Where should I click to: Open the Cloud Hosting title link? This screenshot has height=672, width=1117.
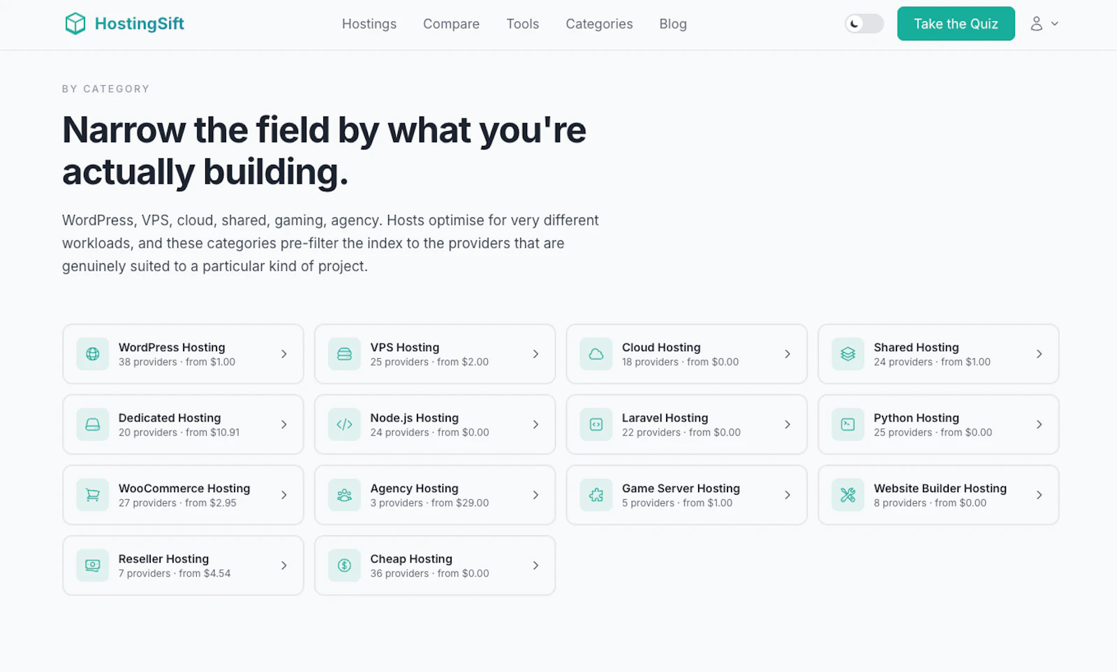(661, 347)
